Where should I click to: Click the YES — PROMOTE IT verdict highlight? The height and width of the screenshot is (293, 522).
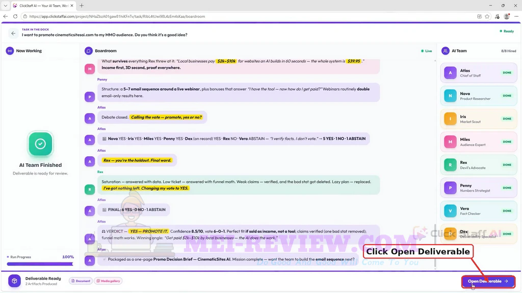pos(149,231)
